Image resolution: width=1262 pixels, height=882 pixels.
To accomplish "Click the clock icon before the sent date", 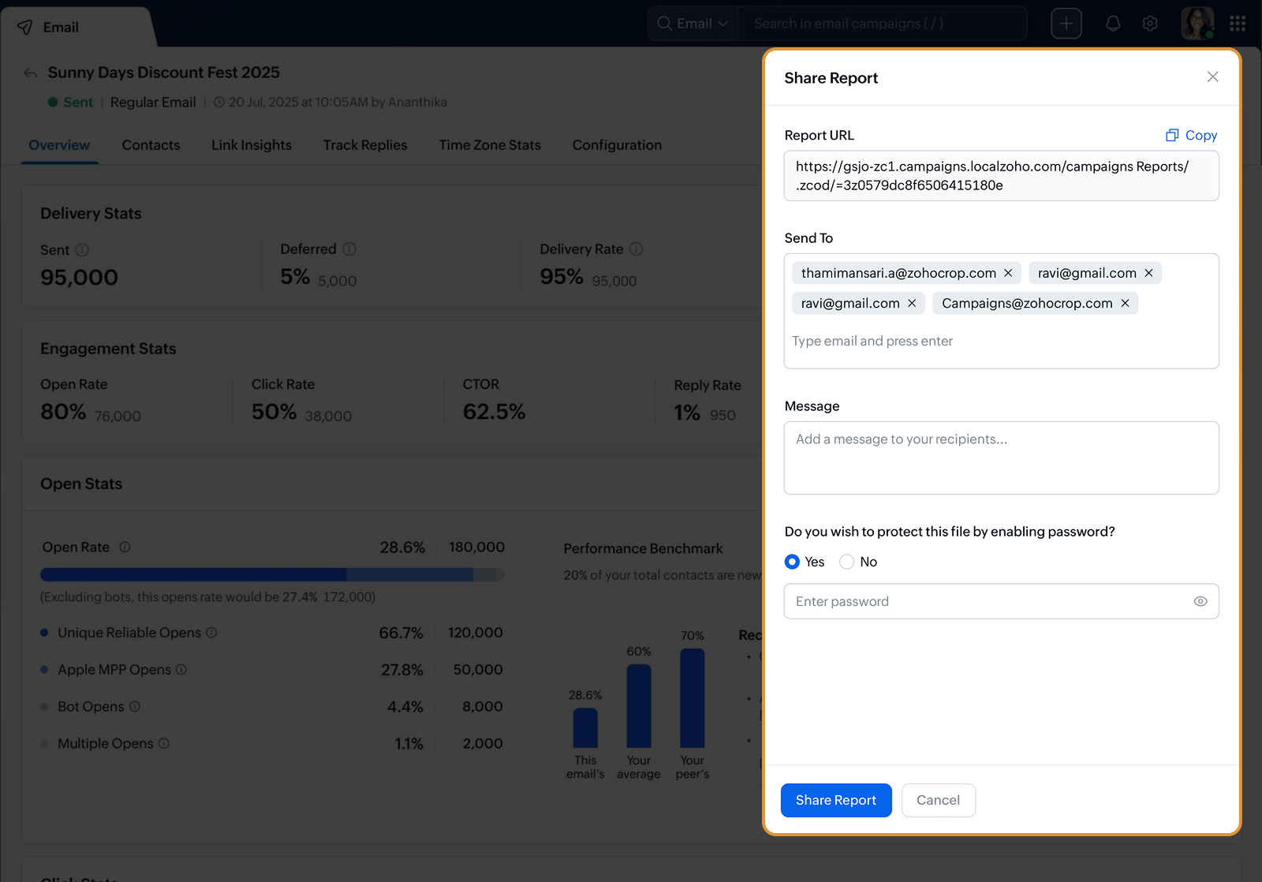I will point(219,103).
